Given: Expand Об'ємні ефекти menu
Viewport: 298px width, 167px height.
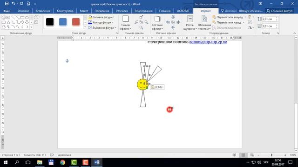Looking at the screenshot, I should point(157,23).
